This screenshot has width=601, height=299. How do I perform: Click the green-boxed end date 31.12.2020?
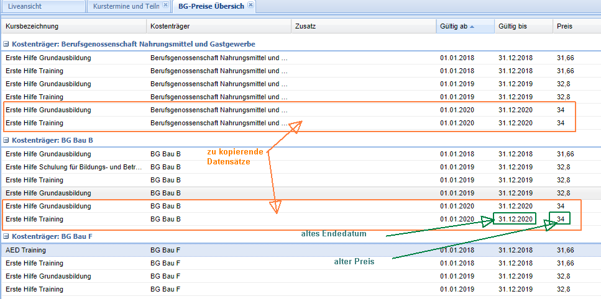[x=515, y=219]
